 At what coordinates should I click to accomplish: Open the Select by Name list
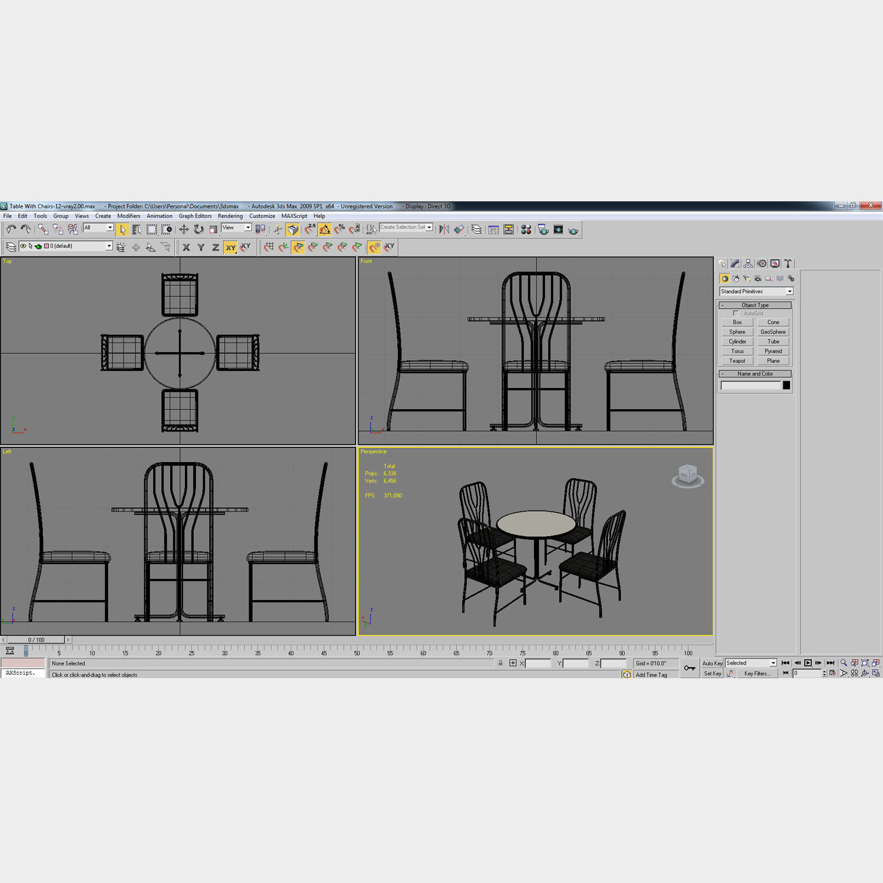tap(137, 230)
